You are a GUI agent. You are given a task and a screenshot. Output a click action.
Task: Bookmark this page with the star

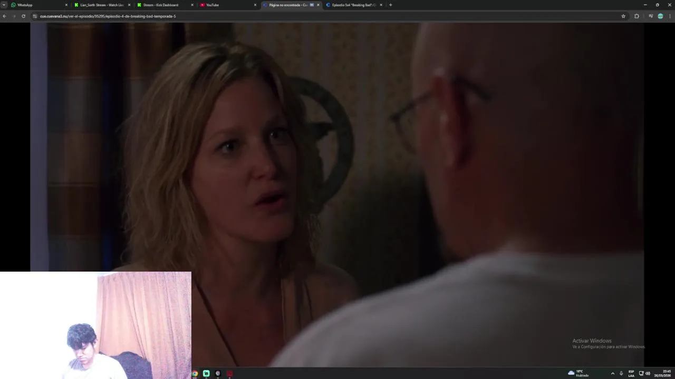coord(623,16)
